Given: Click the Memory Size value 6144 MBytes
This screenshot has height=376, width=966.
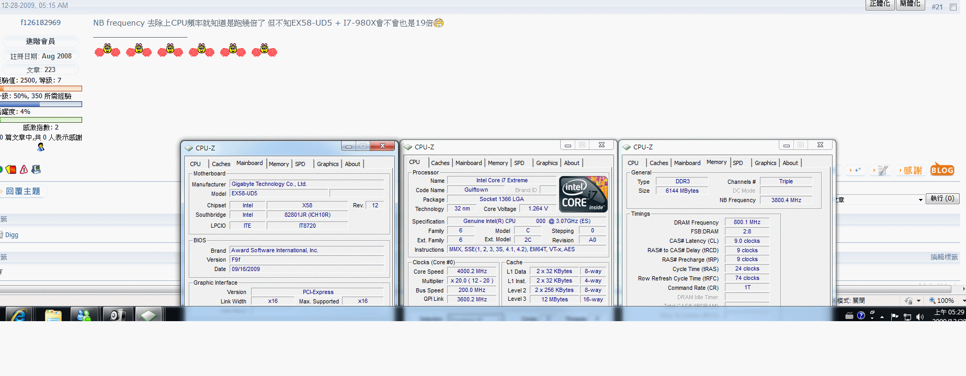Looking at the screenshot, I should click(x=682, y=191).
